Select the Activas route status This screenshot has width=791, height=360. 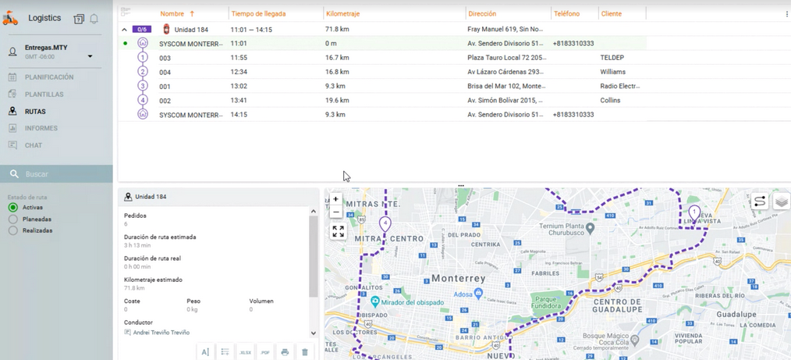click(x=13, y=208)
